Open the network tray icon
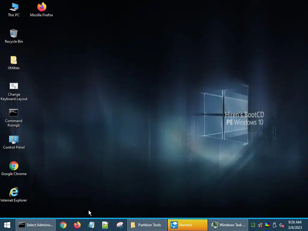This screenshot has width=308, height=231. tap(260, 225)
